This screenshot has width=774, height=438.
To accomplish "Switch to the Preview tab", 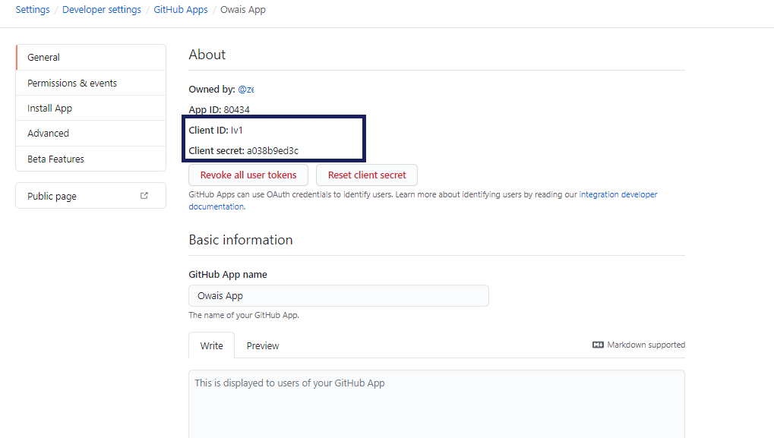I will pos(262,345).
